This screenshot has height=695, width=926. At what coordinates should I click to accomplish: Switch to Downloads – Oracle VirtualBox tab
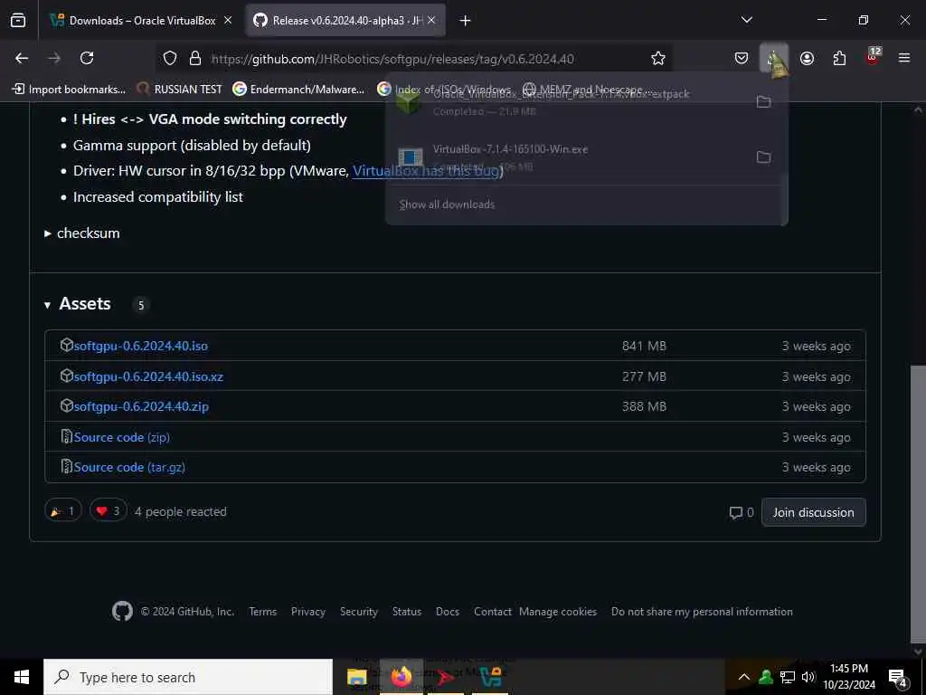point(142,21)
